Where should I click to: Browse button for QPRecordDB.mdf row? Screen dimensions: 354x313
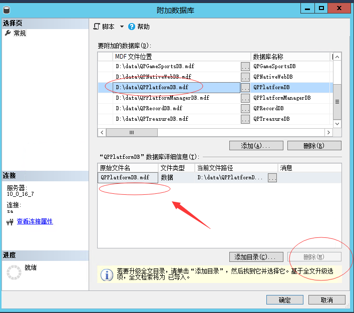(245, 108)
